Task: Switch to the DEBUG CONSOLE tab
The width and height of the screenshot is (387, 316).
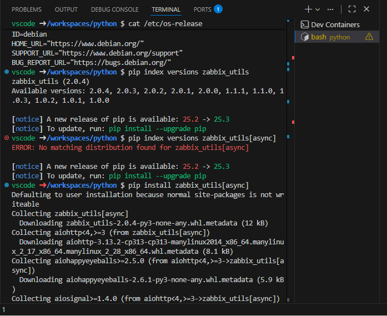Action: tap(115, 9)
